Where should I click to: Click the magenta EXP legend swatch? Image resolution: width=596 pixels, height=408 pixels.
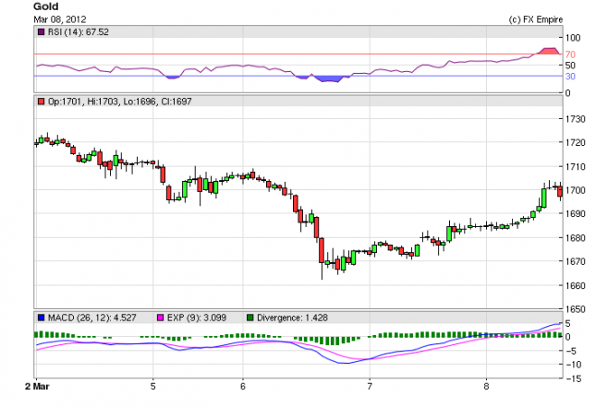coord(161,318)
